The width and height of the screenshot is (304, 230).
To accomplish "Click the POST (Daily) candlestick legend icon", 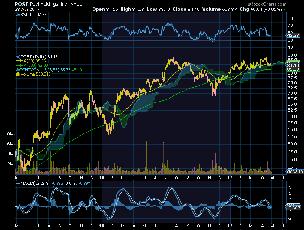I will pyautogui.click(x=18, y=57).
